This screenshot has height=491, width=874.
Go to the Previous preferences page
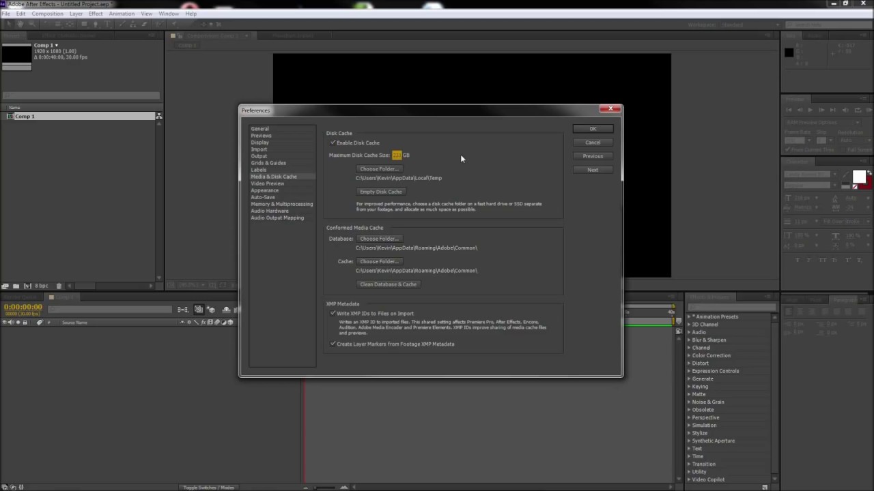593,156
